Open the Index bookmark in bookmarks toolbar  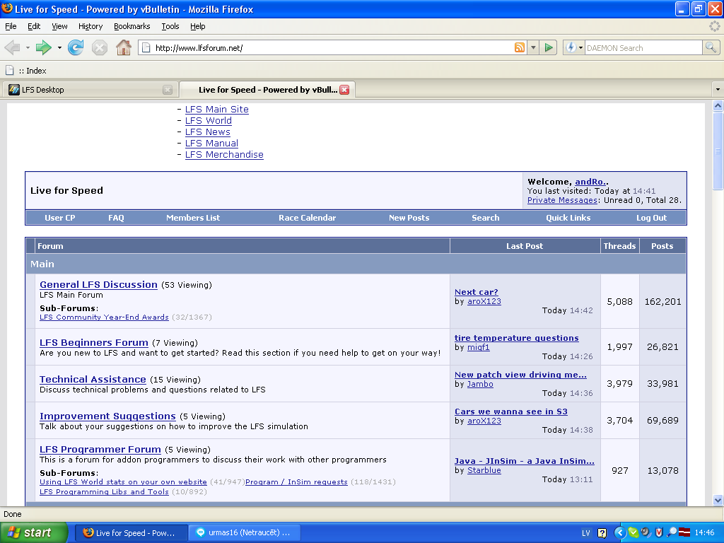click(x=26, y=71)
